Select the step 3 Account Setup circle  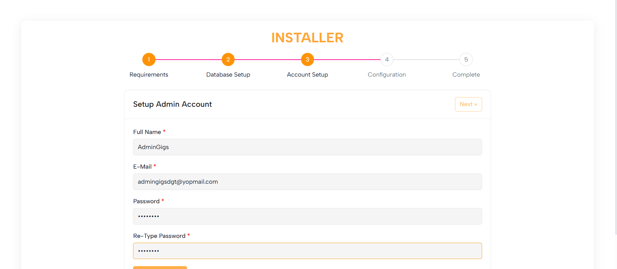point(308,60)
